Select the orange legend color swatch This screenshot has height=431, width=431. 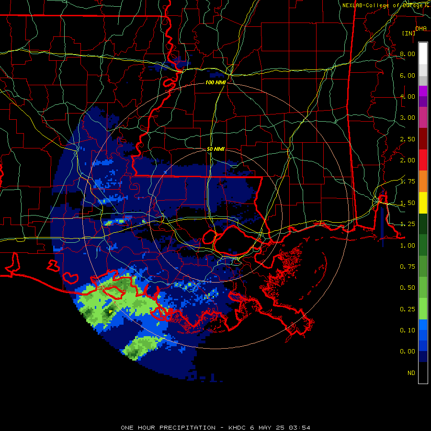tap(423, 181)
